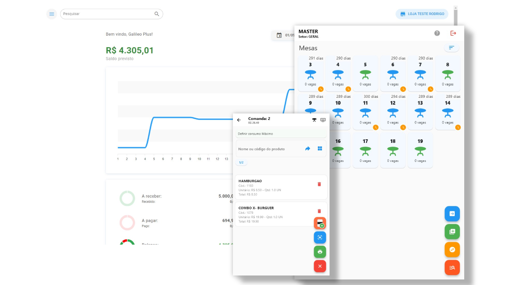Select free table 18
The image size is (507, 285).
(x=393, y=150)
